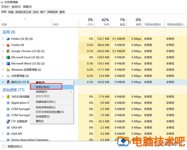Sort by the 磁盘 column header
This screenshot has width=187, height=150.
119,22
